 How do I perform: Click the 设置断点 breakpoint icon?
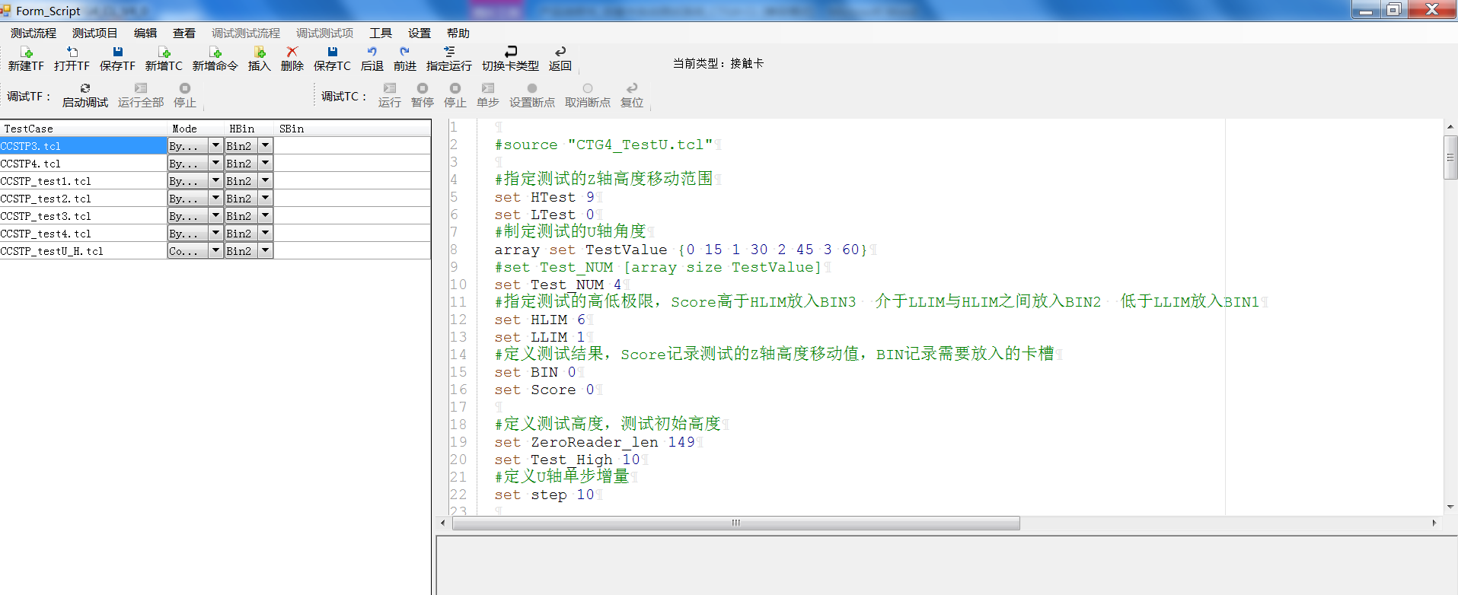tap(532, 88)
